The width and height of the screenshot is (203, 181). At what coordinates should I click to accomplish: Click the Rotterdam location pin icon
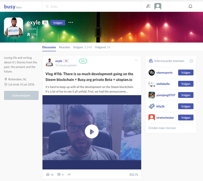[6, 79]
